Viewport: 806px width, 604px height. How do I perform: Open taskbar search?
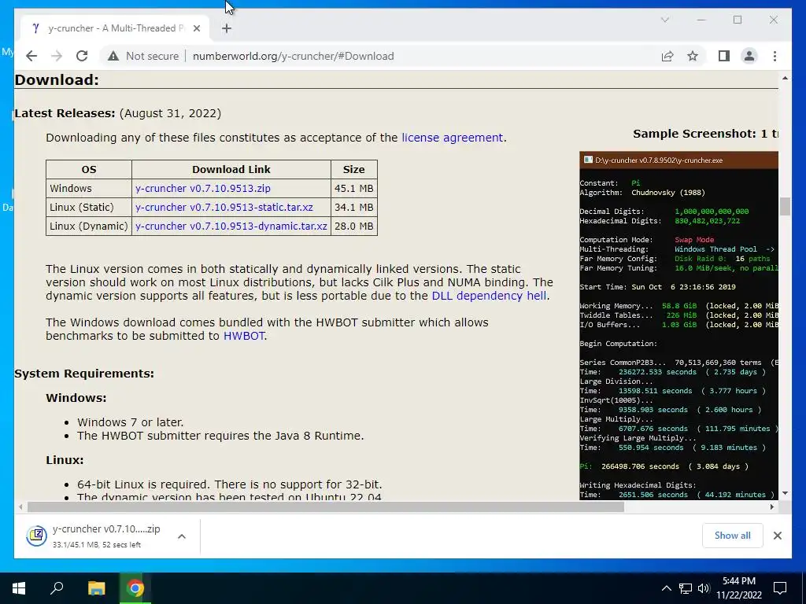tap(57, 588)
